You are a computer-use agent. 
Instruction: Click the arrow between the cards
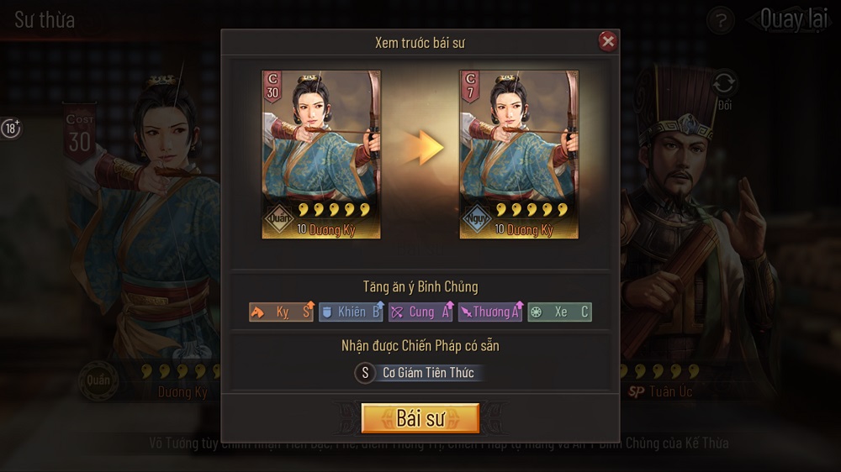click(x=424, y=147)
